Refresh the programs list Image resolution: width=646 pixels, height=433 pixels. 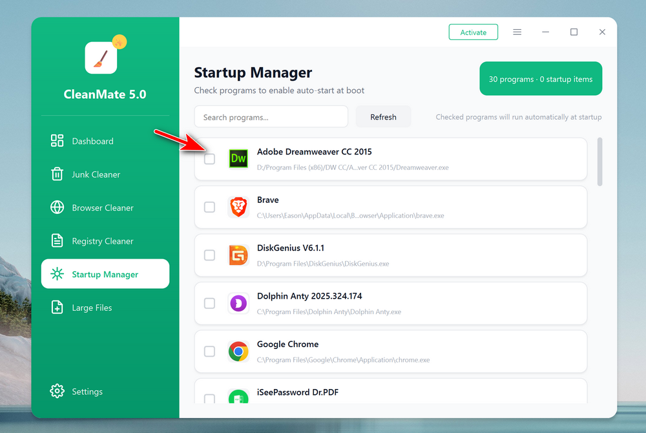383,116
